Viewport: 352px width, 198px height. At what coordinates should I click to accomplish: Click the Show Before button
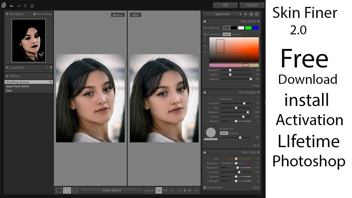[112, 190]
